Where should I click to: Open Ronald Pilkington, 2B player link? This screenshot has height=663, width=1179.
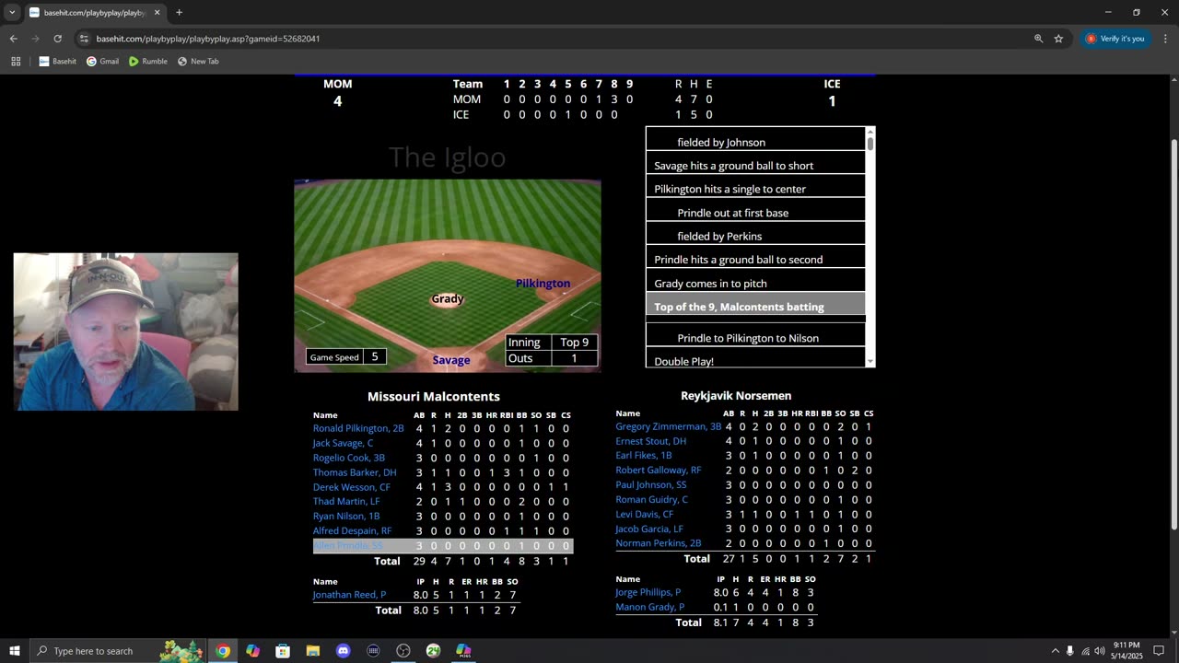coord(358,428)
